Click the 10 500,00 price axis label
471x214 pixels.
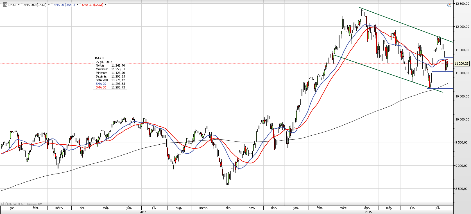click(x=462, y=96)
